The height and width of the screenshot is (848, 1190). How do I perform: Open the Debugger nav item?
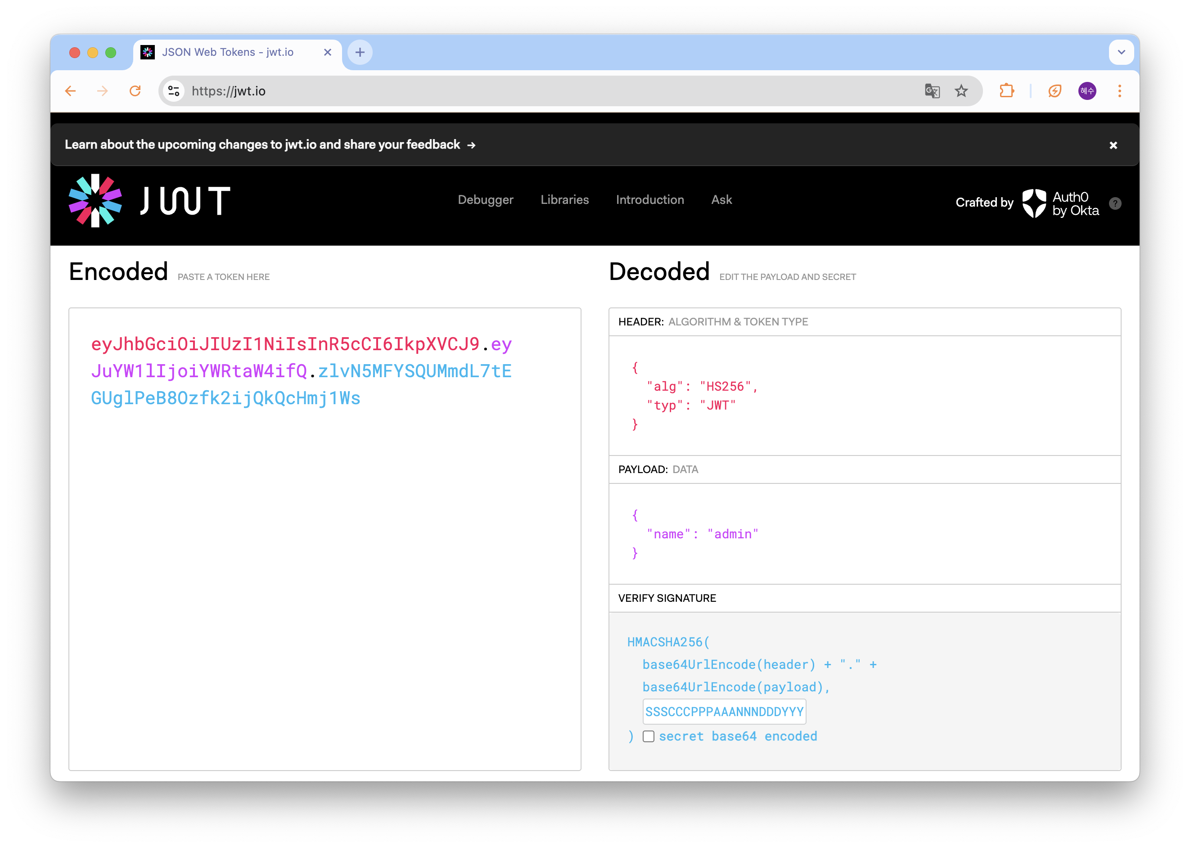click(485, 199)
